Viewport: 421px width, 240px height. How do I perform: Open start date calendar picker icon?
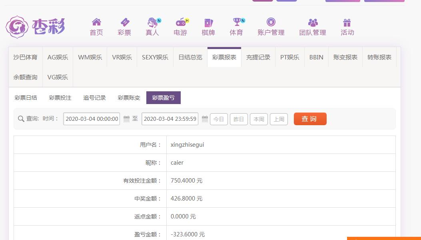[x=126, y=119]
